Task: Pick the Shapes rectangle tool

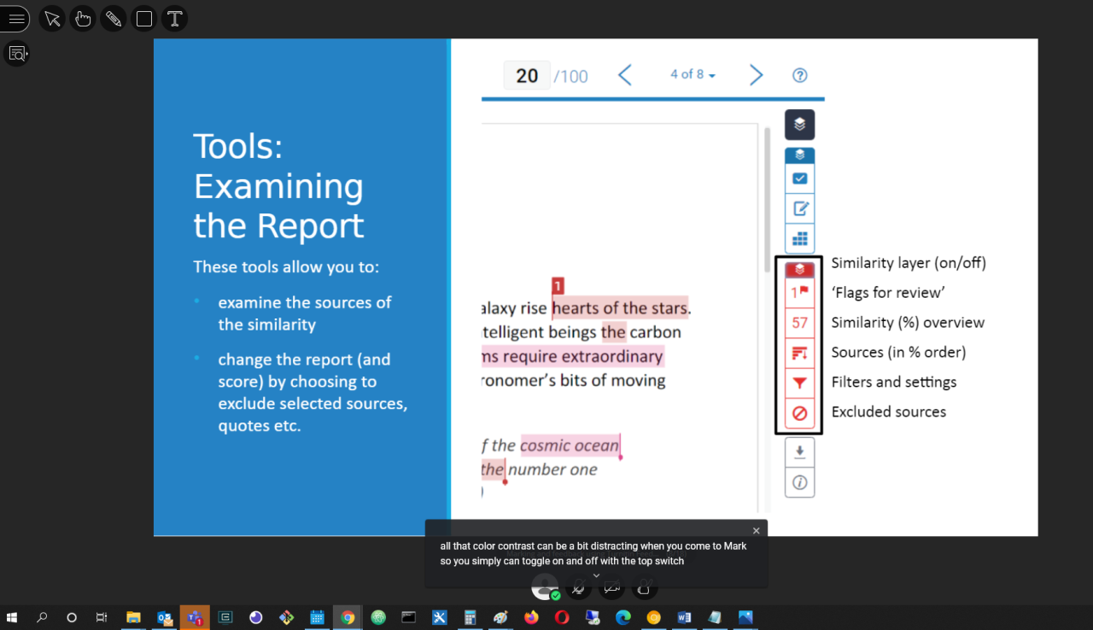Action: tap(143, 19)
